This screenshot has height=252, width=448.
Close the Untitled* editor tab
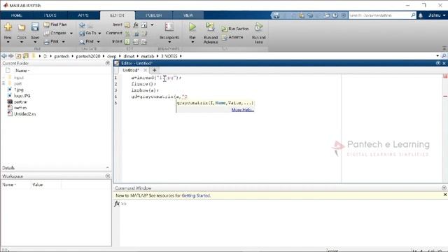coord(145,70)
